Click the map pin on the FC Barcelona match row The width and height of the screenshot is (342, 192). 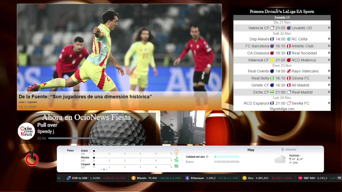(329, 46)
